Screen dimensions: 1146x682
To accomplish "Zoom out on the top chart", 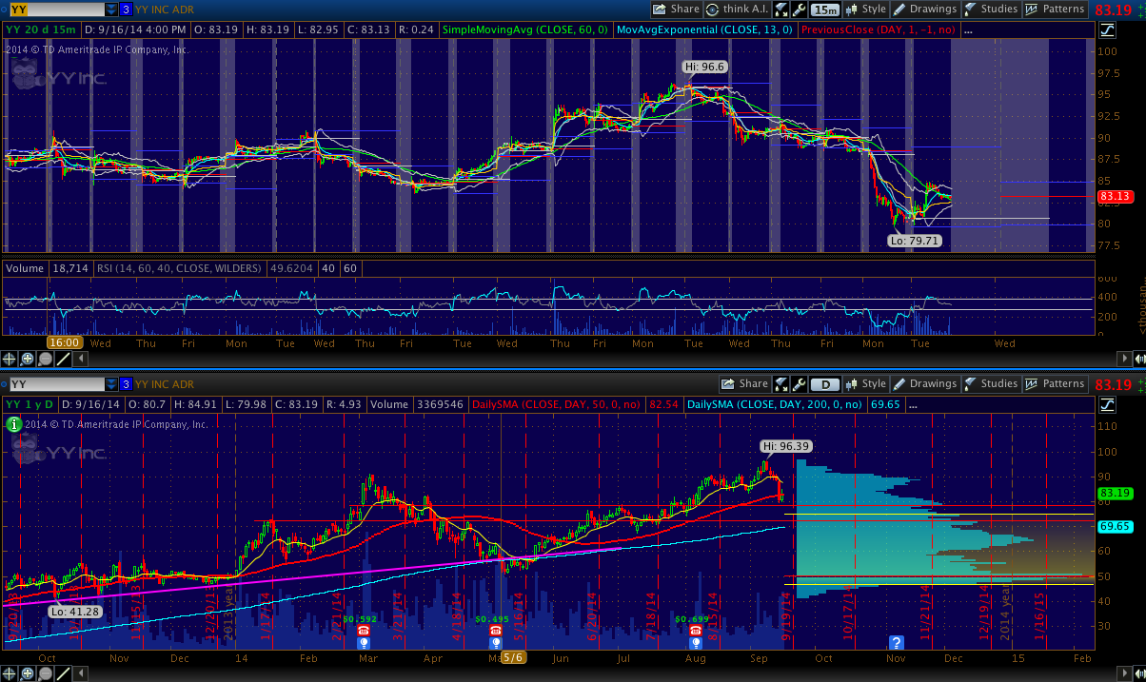I will (46, 359).
